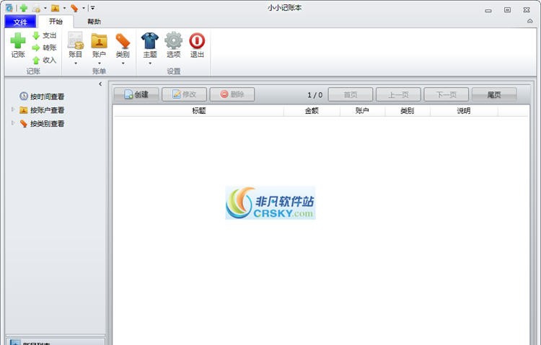The width and height of the screenshot is (541, 345).
Task: Click the red 退出 exit icon
Action: tap(197, 42)
